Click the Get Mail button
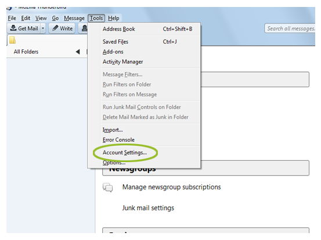This screenshot has width=321, height=240. point(24,28)
